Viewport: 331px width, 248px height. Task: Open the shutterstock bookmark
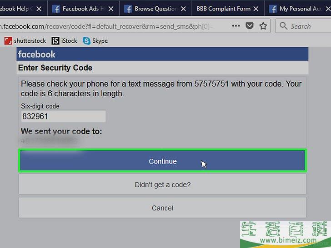click(25, 41)
